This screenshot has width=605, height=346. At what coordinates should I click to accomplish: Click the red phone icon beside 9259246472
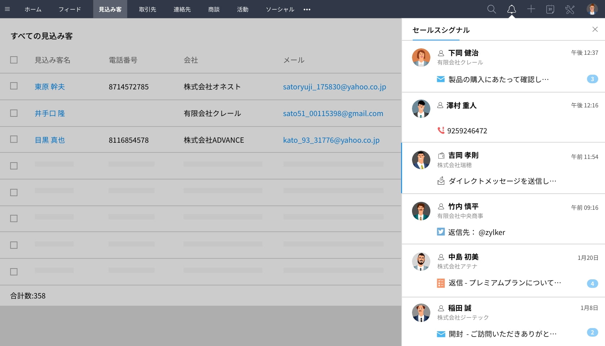(441, 130)
